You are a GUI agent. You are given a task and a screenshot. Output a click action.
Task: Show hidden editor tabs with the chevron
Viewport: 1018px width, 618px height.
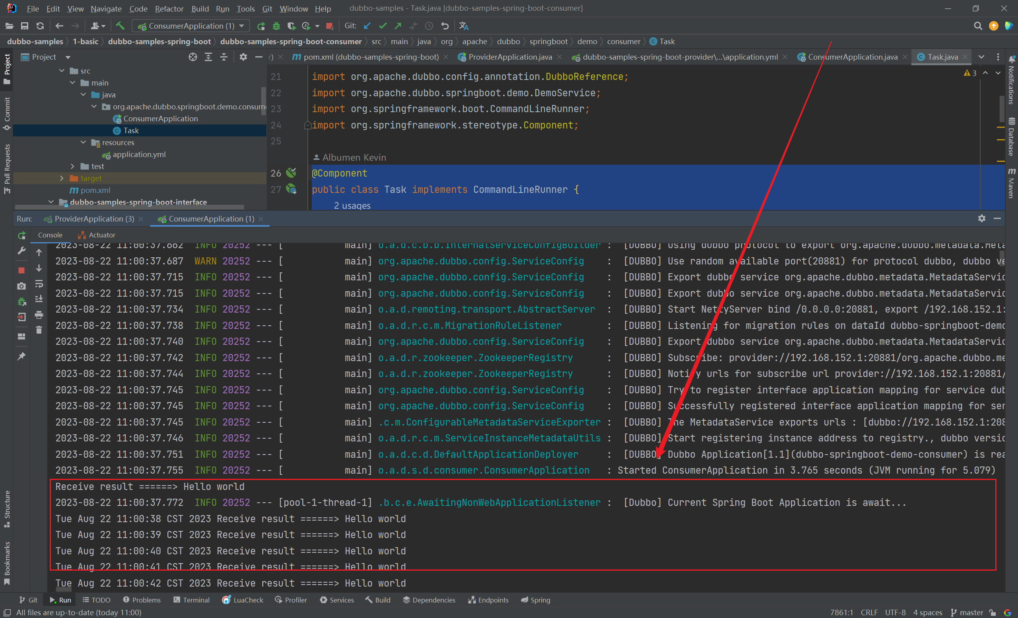(981, 57)
